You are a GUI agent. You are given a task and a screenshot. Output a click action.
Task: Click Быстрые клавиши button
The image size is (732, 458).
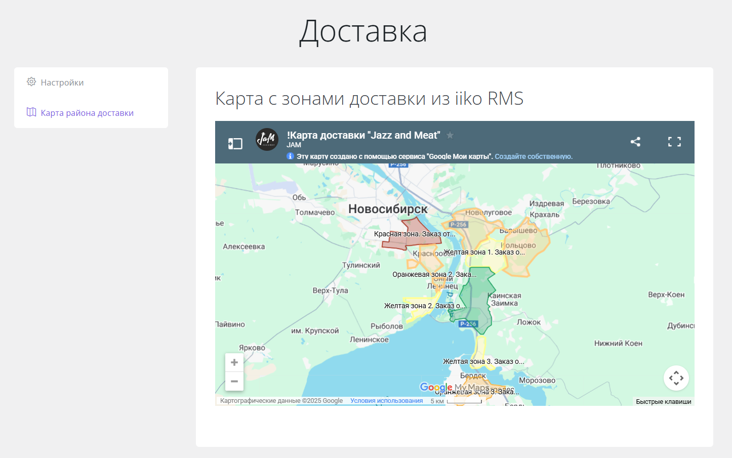(664, 402)
